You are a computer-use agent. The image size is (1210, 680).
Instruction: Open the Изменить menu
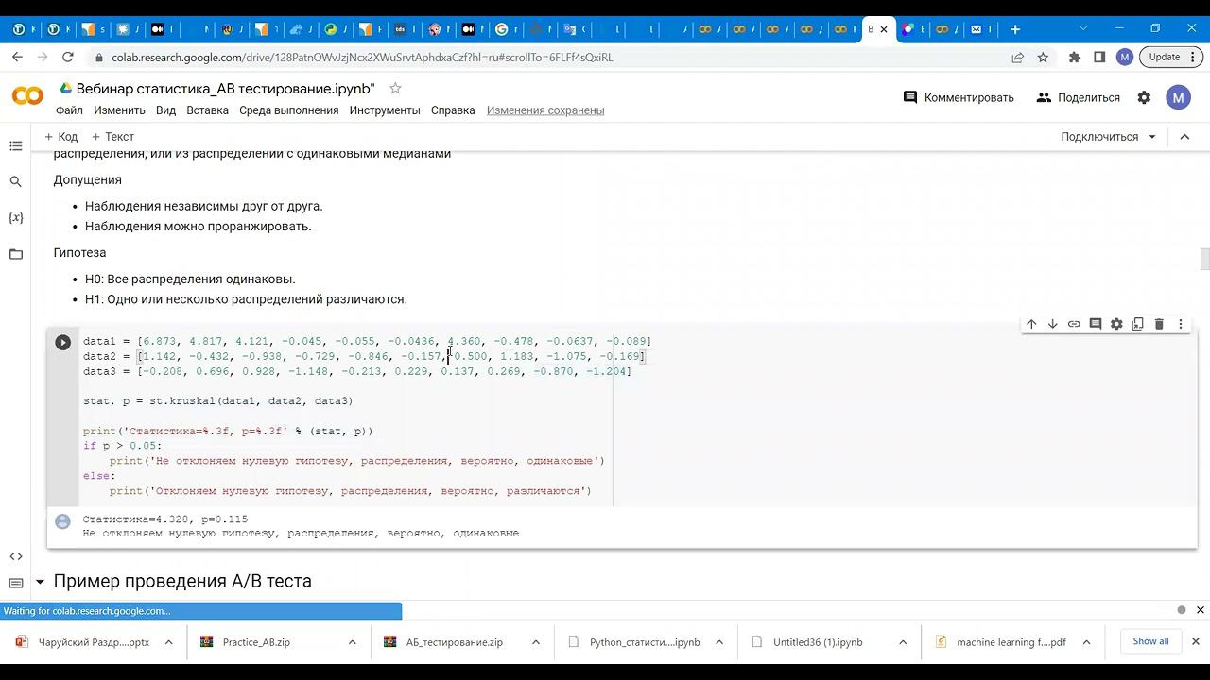[119, 110]
